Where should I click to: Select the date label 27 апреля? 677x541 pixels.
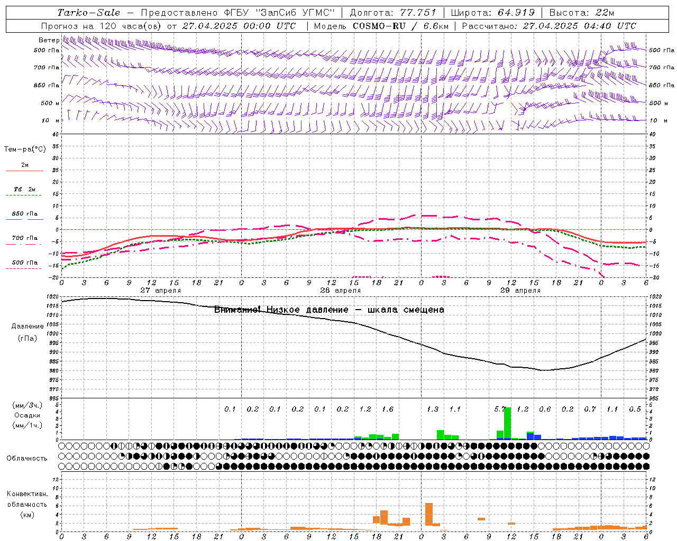161,291
